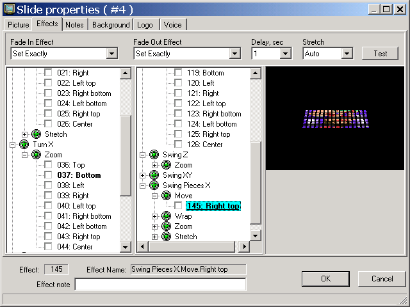This screenshot has width=410, height=307.
Task: Expand the Swing XY node
Action: [x=142, y=175]
